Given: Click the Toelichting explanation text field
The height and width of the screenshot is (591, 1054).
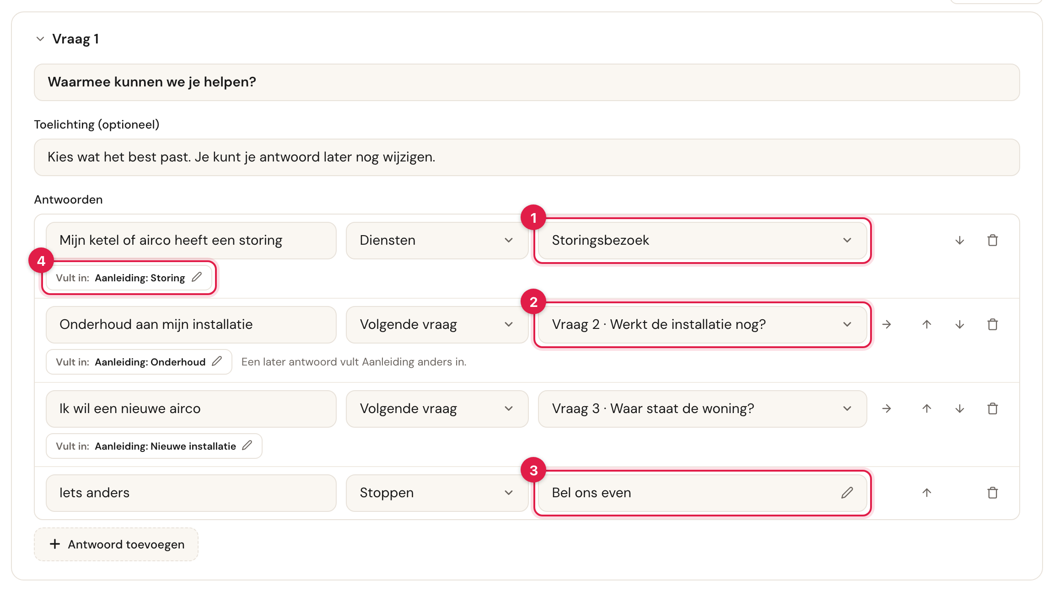Looking at the screenshot, I should pos(527,157).
